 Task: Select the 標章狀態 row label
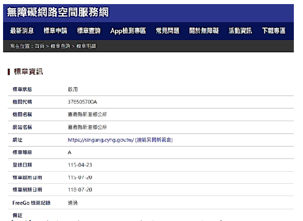[x=22, y=89]
